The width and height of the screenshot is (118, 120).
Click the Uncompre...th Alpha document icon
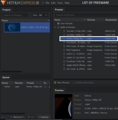[64, 42]
